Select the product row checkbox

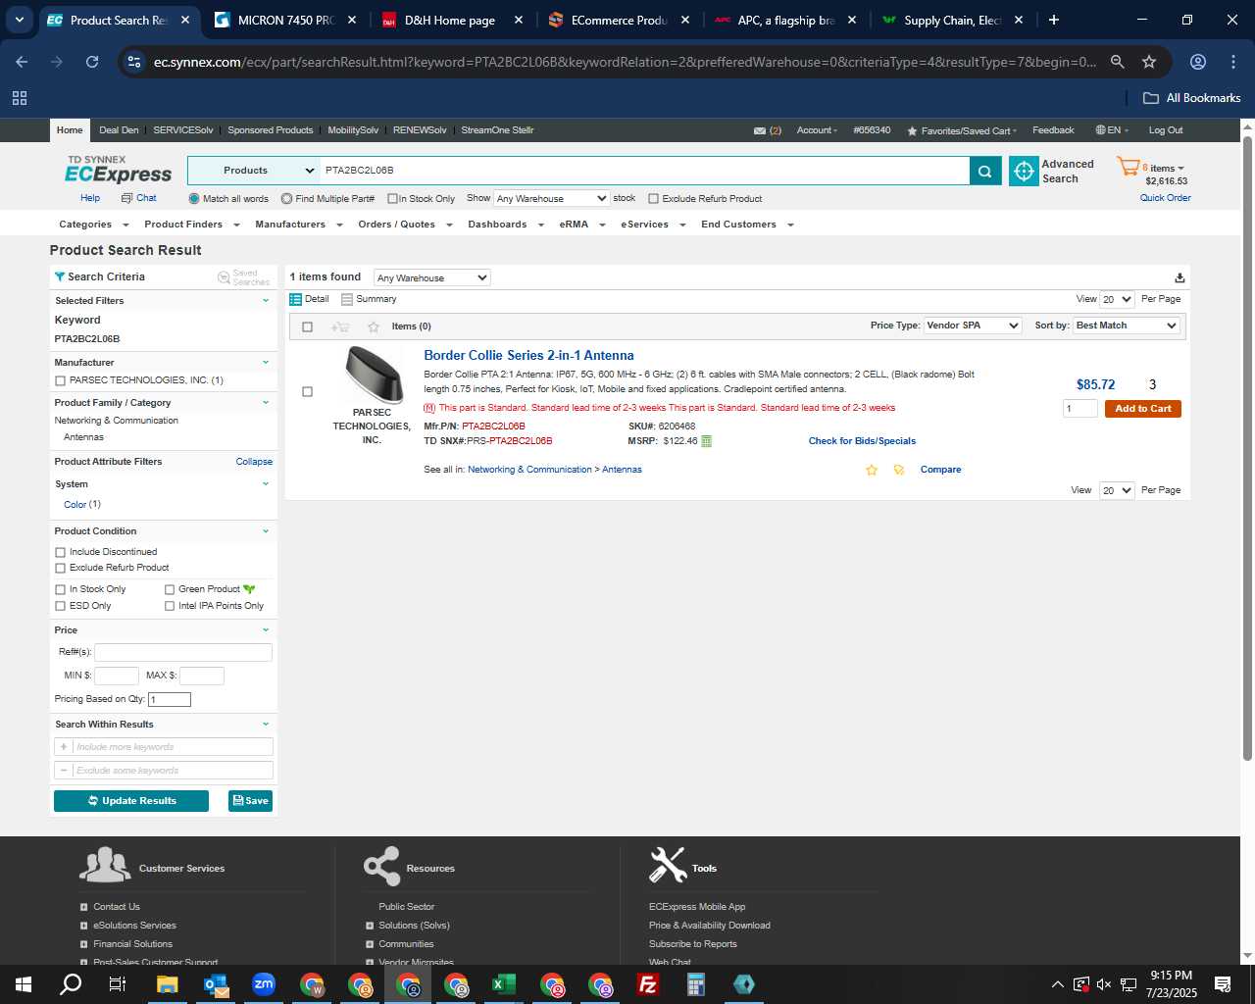point(307,392)
